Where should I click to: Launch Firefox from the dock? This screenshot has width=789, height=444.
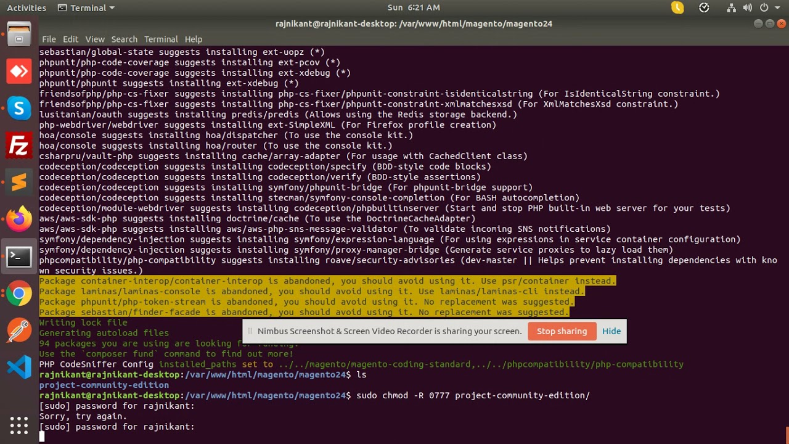click(19, 220)
